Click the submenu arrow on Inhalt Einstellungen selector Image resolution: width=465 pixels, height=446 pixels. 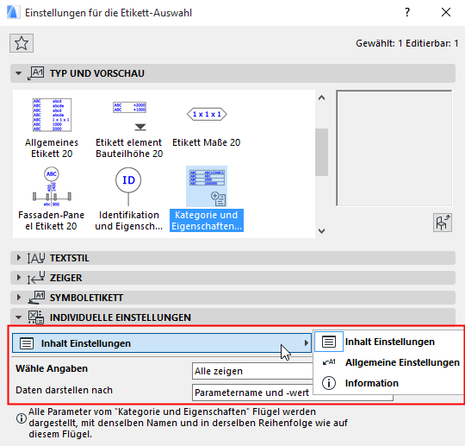point(306,343)
